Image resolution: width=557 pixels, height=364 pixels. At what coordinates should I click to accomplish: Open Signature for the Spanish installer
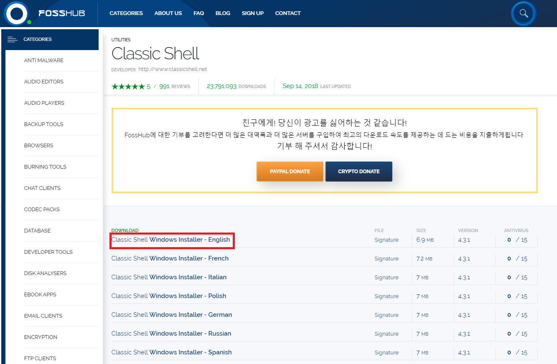click(387, 353)
